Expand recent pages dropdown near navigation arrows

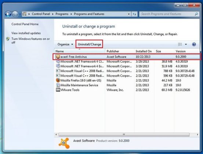20,14
